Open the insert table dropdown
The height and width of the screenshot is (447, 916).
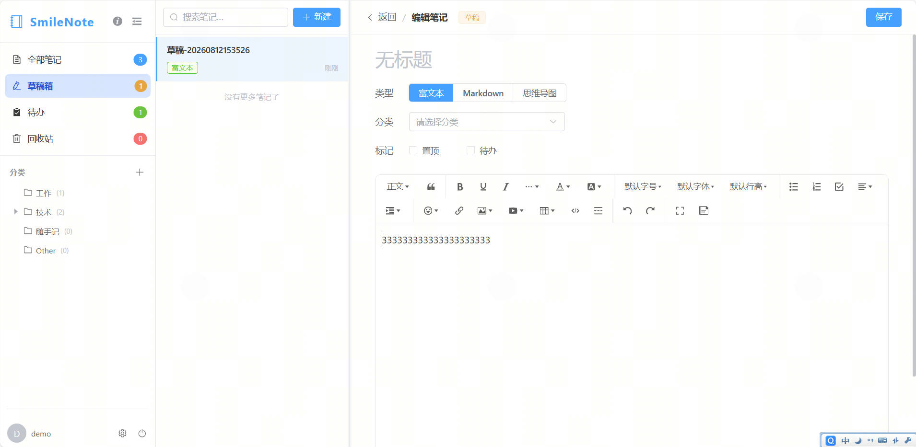tap(547, 211)
